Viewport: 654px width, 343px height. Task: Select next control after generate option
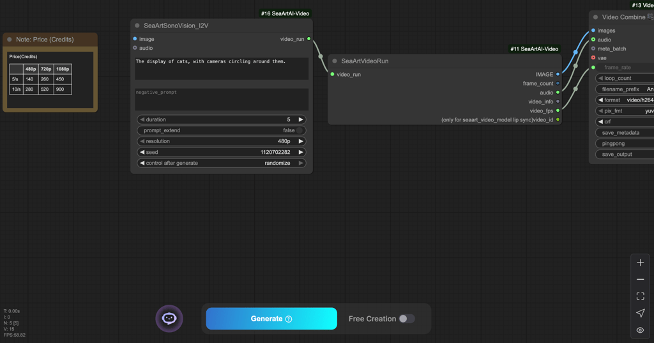[x=301, y=163]
